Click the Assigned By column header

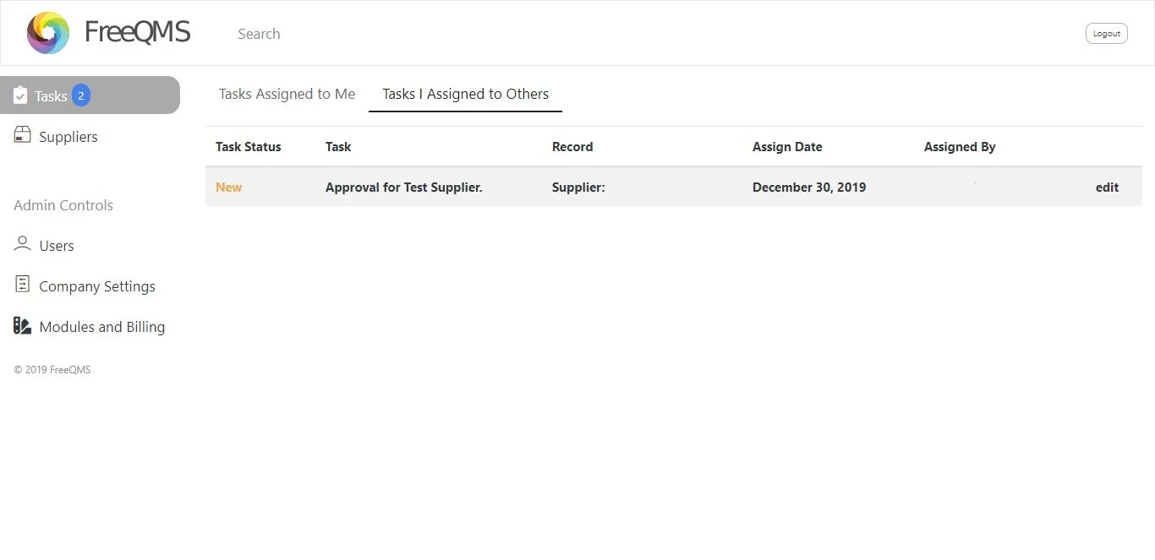(960, 147)
